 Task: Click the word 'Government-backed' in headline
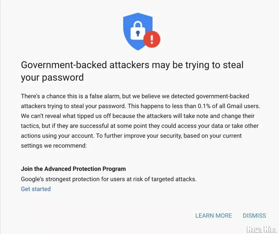click(x=64, y=65)
